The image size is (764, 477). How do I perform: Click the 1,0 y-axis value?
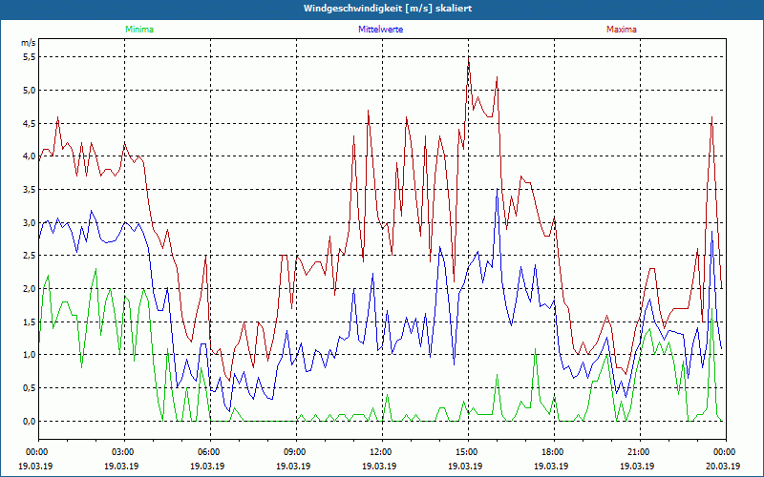29,355
